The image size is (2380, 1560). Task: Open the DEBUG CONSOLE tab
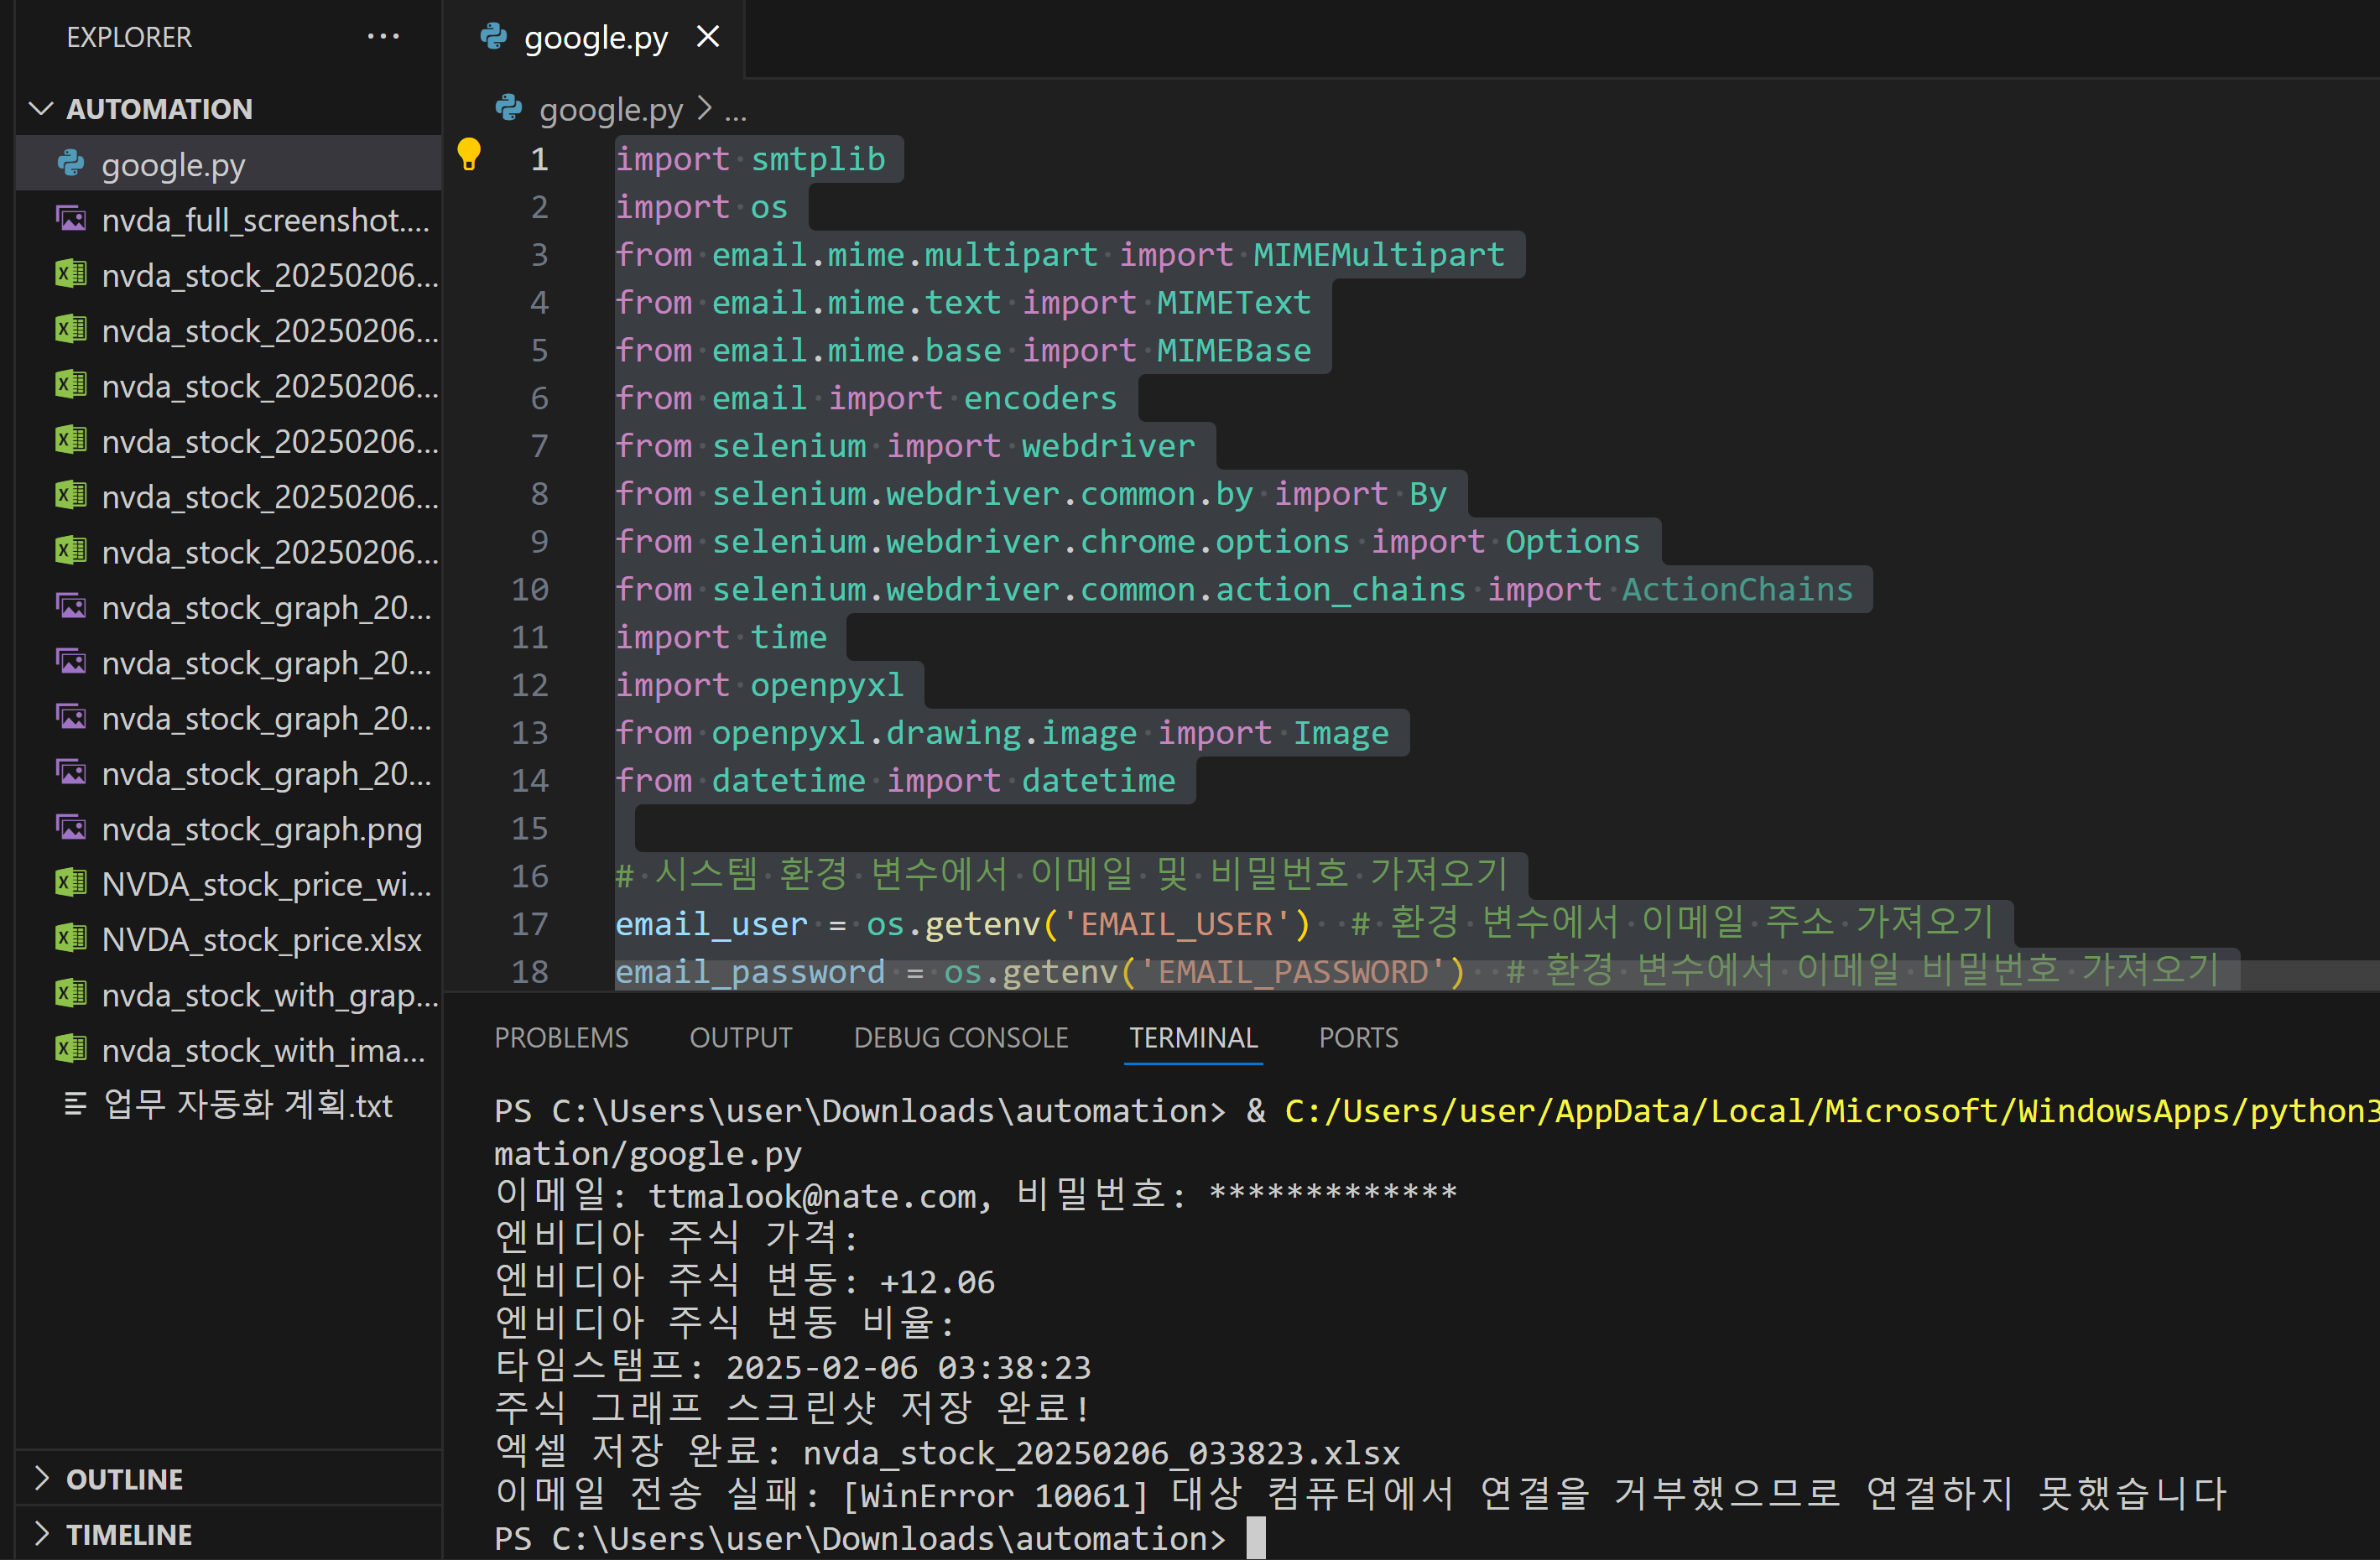pos(961,1038)
